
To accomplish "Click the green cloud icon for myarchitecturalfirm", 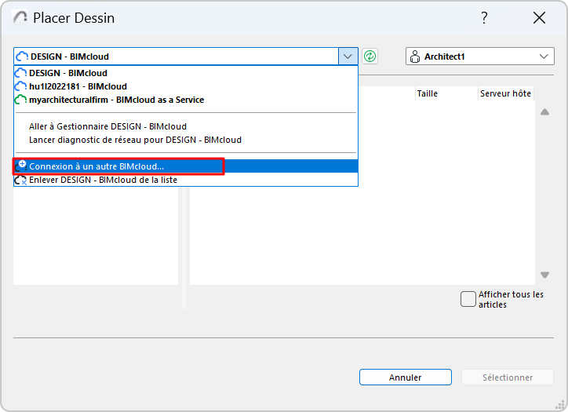I will (x=21, y=100).
